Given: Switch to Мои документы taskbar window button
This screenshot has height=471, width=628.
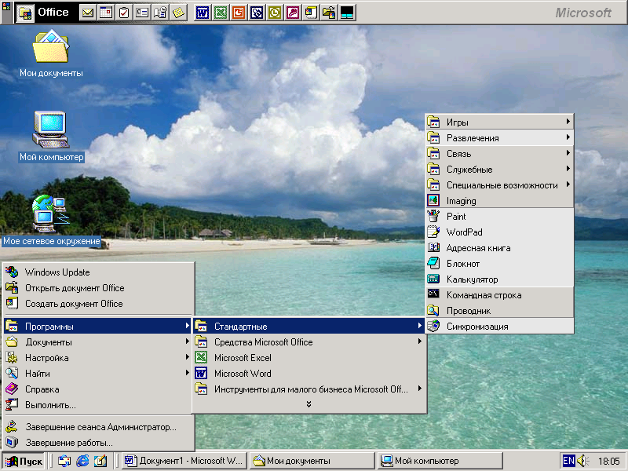Looking at the screenshot, I should coord(312,461).
